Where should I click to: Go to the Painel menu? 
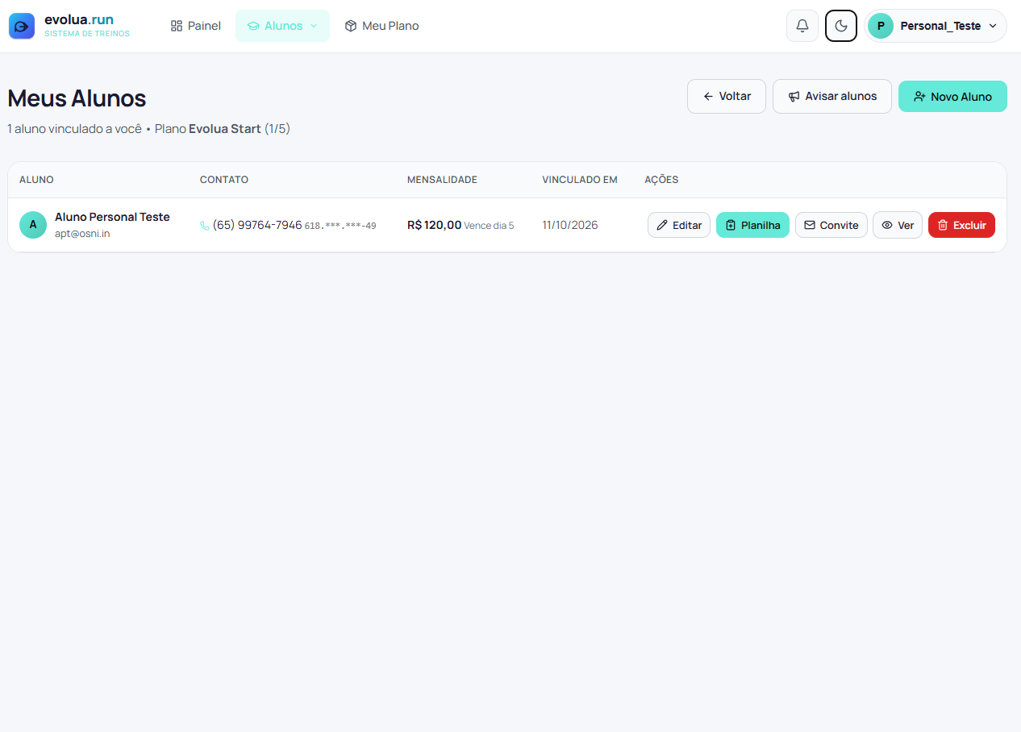(196, 26)
